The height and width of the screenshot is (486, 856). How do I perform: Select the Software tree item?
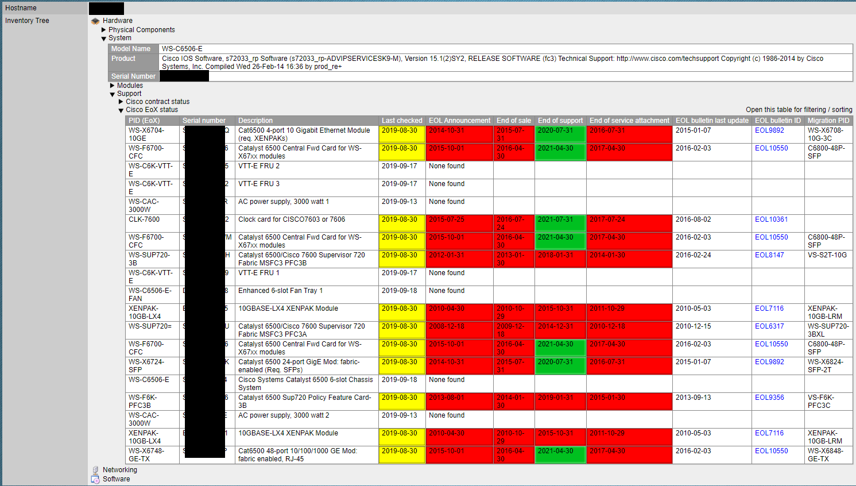pos(117,479)
